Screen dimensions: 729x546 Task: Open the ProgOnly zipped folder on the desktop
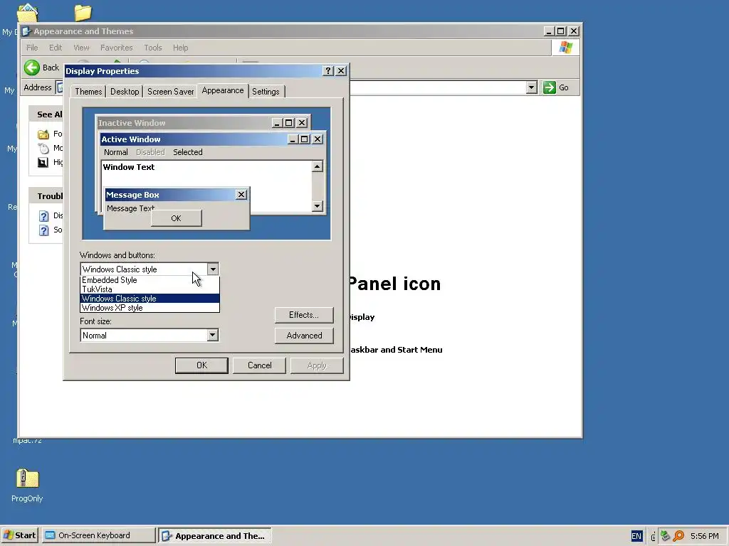[x=27, y=486]
